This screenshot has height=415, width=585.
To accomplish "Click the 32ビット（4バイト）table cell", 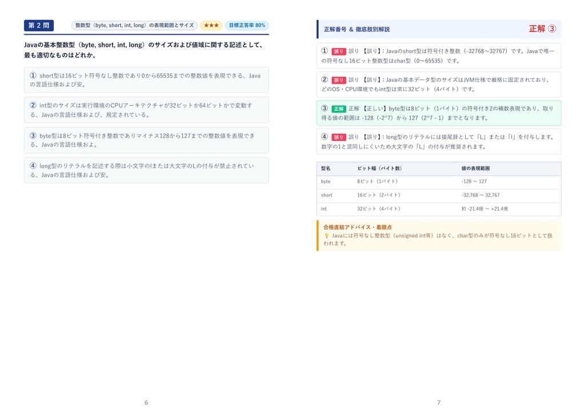I will (379, 209).
